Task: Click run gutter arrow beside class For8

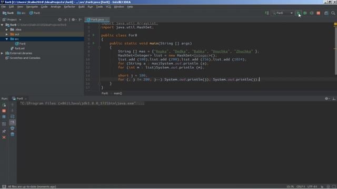Action: pos(94,35)
